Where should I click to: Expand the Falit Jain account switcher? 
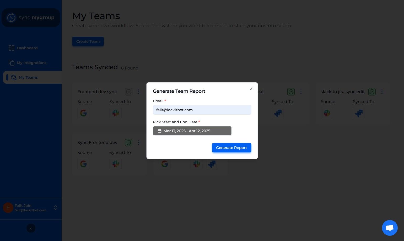pos(56,208)
